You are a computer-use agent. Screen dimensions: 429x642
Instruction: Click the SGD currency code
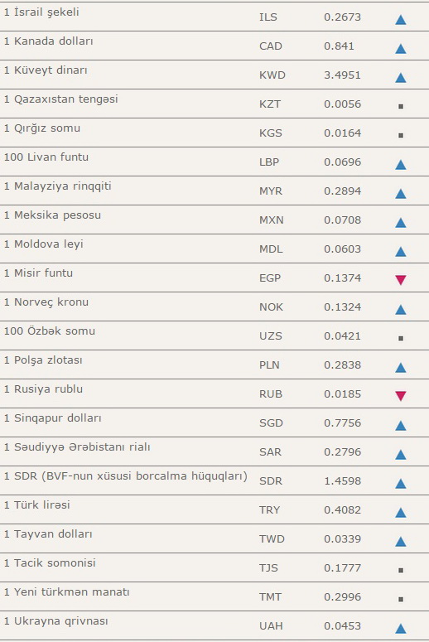tap(271, 423)
